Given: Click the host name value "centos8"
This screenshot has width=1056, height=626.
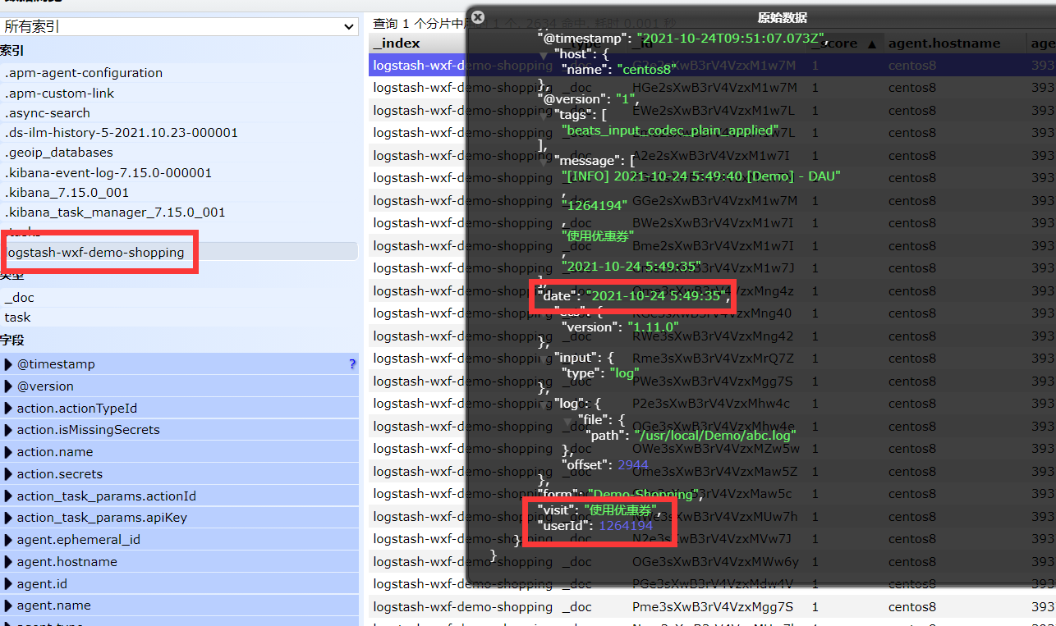Looking at the screenshot, I should pyautogui.click(x=647, y=69).
